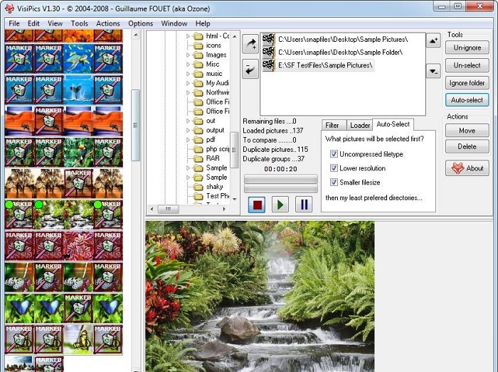498x372 pixels.
Task: Expand the html folder tree node
Action: coord(188,36)
